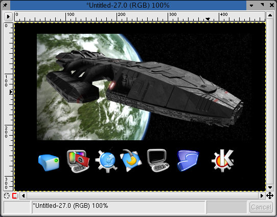Click the spaceship image on the canvas
This screenshot has height=217, width=277.
144,87
